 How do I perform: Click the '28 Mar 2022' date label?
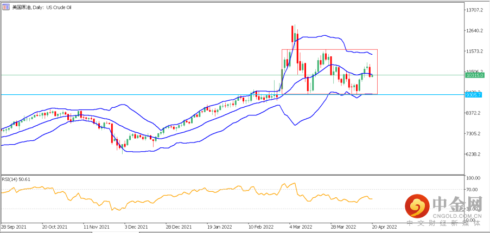343,226
